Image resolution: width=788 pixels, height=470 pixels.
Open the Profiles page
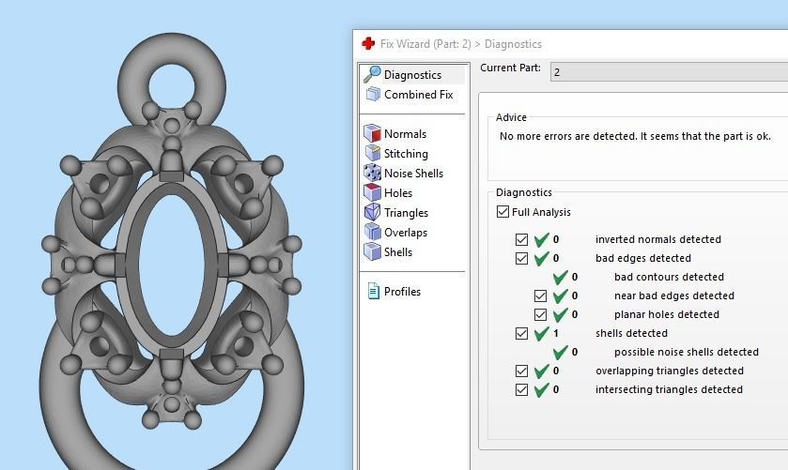[x=402, y=292]
